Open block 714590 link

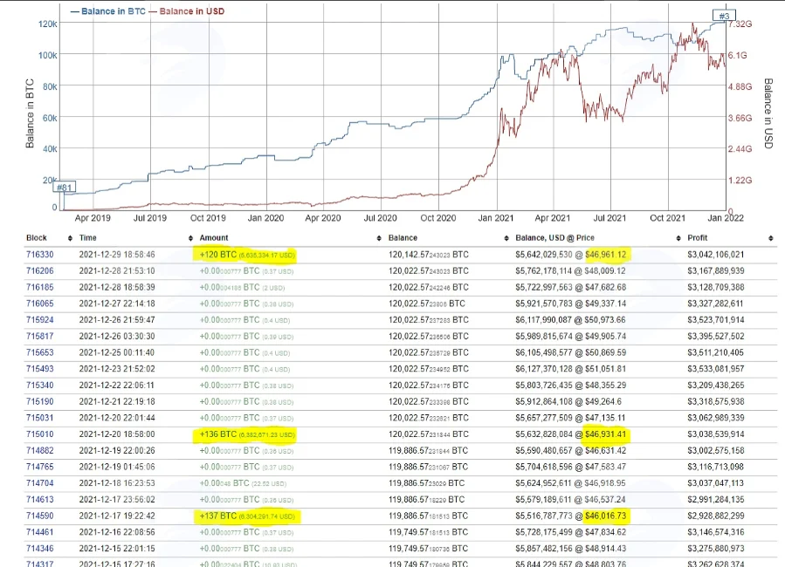(39, 516)
